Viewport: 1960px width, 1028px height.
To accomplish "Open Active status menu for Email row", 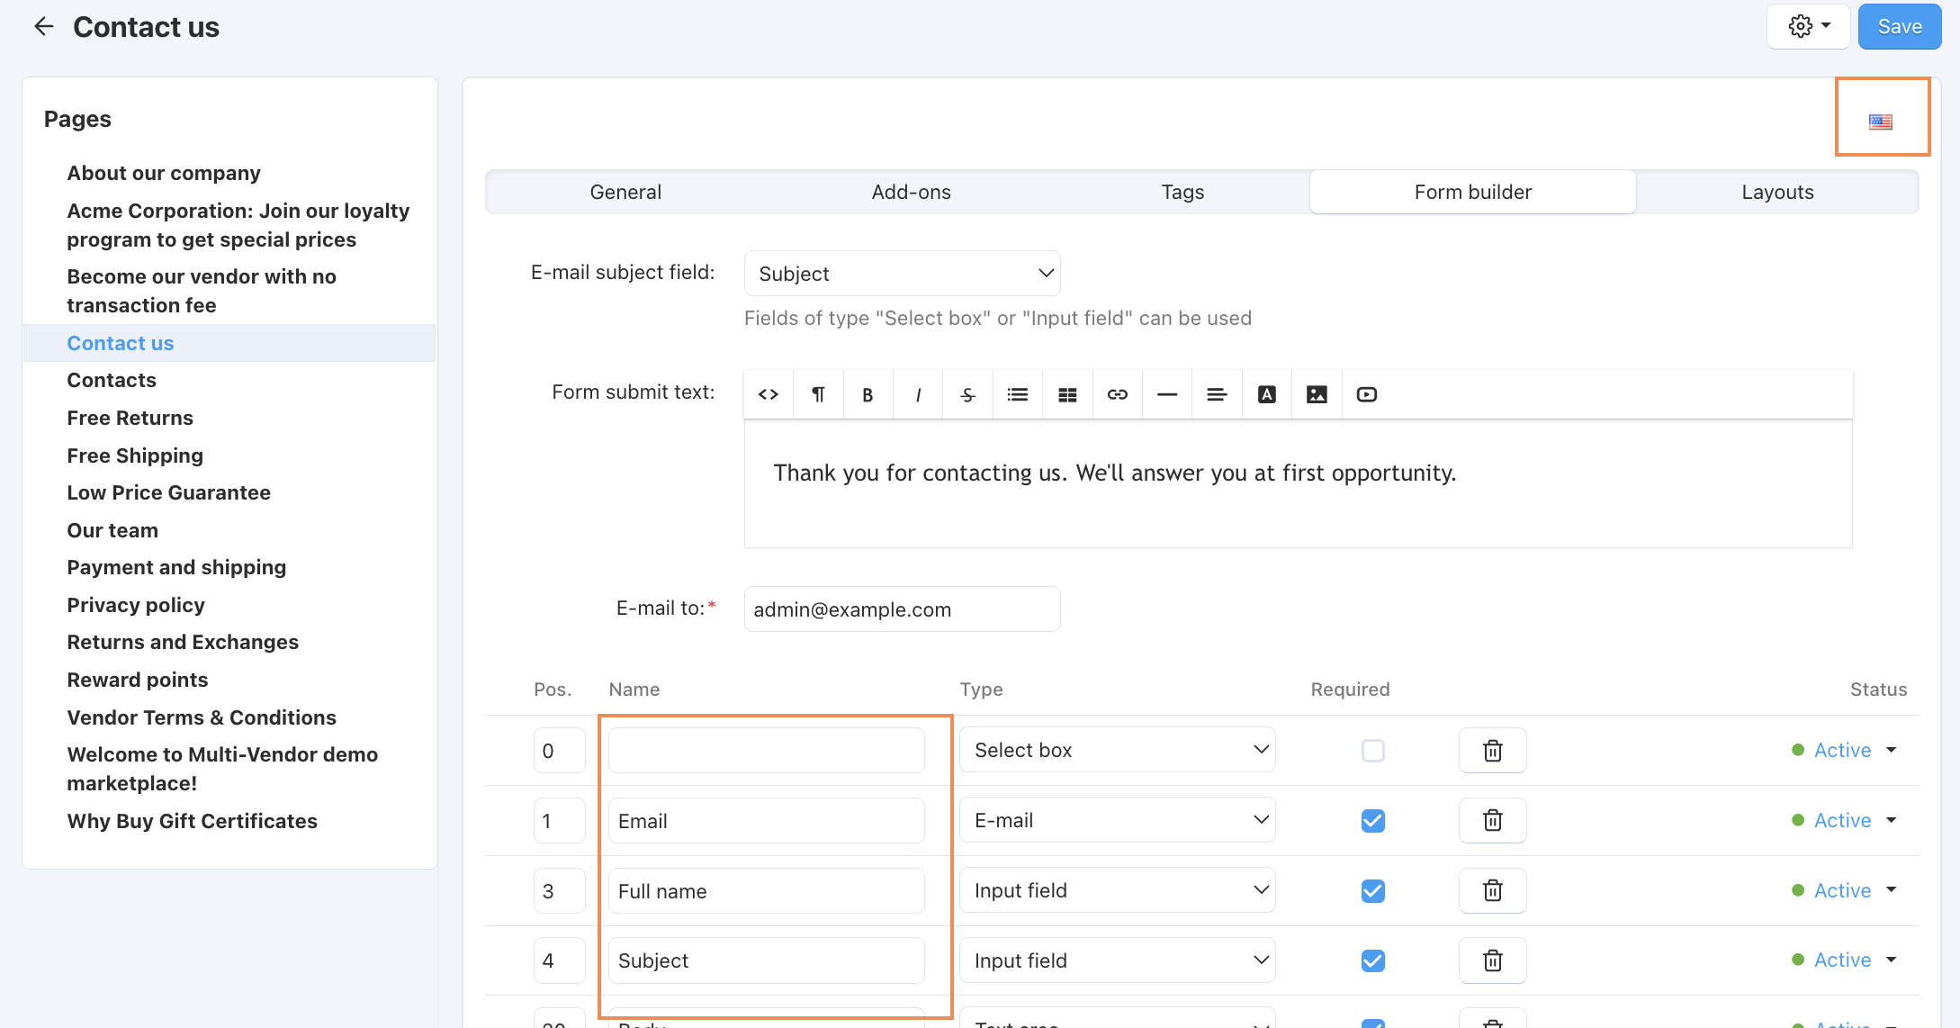I will [x=1845, y=820].
